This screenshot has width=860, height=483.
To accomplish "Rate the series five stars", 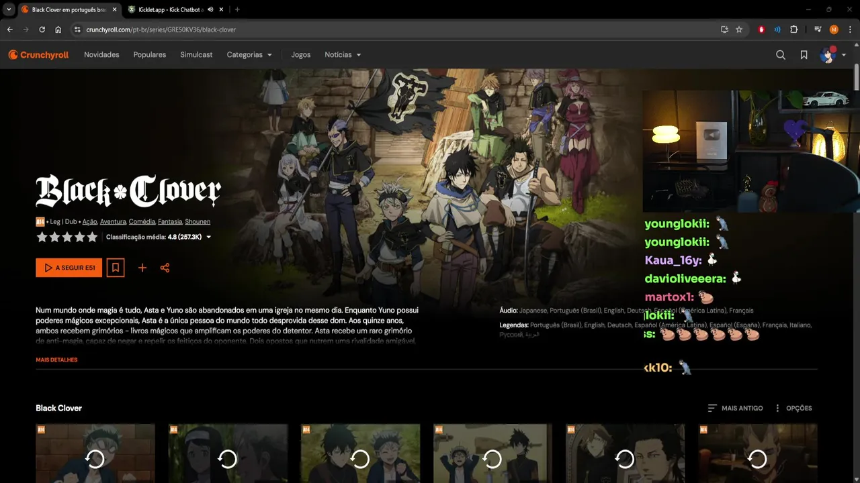I will (x=92, y=237).
